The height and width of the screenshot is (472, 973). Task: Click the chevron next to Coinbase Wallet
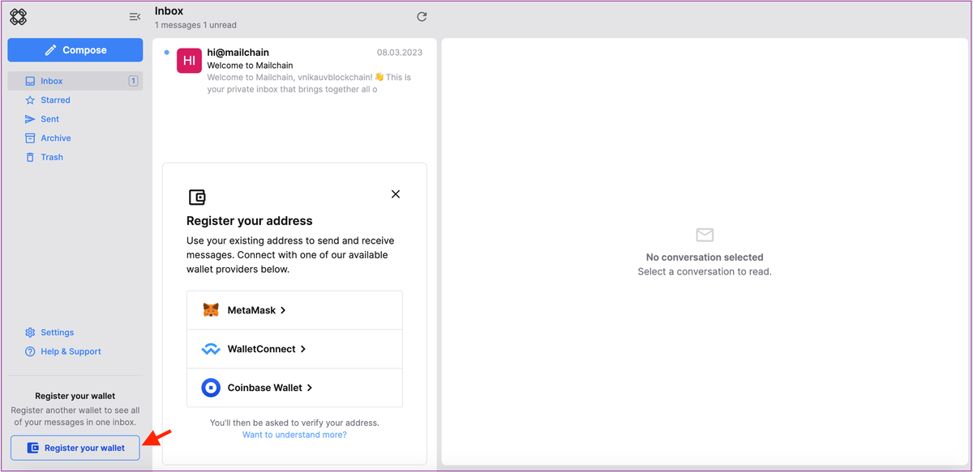[310, 388]
